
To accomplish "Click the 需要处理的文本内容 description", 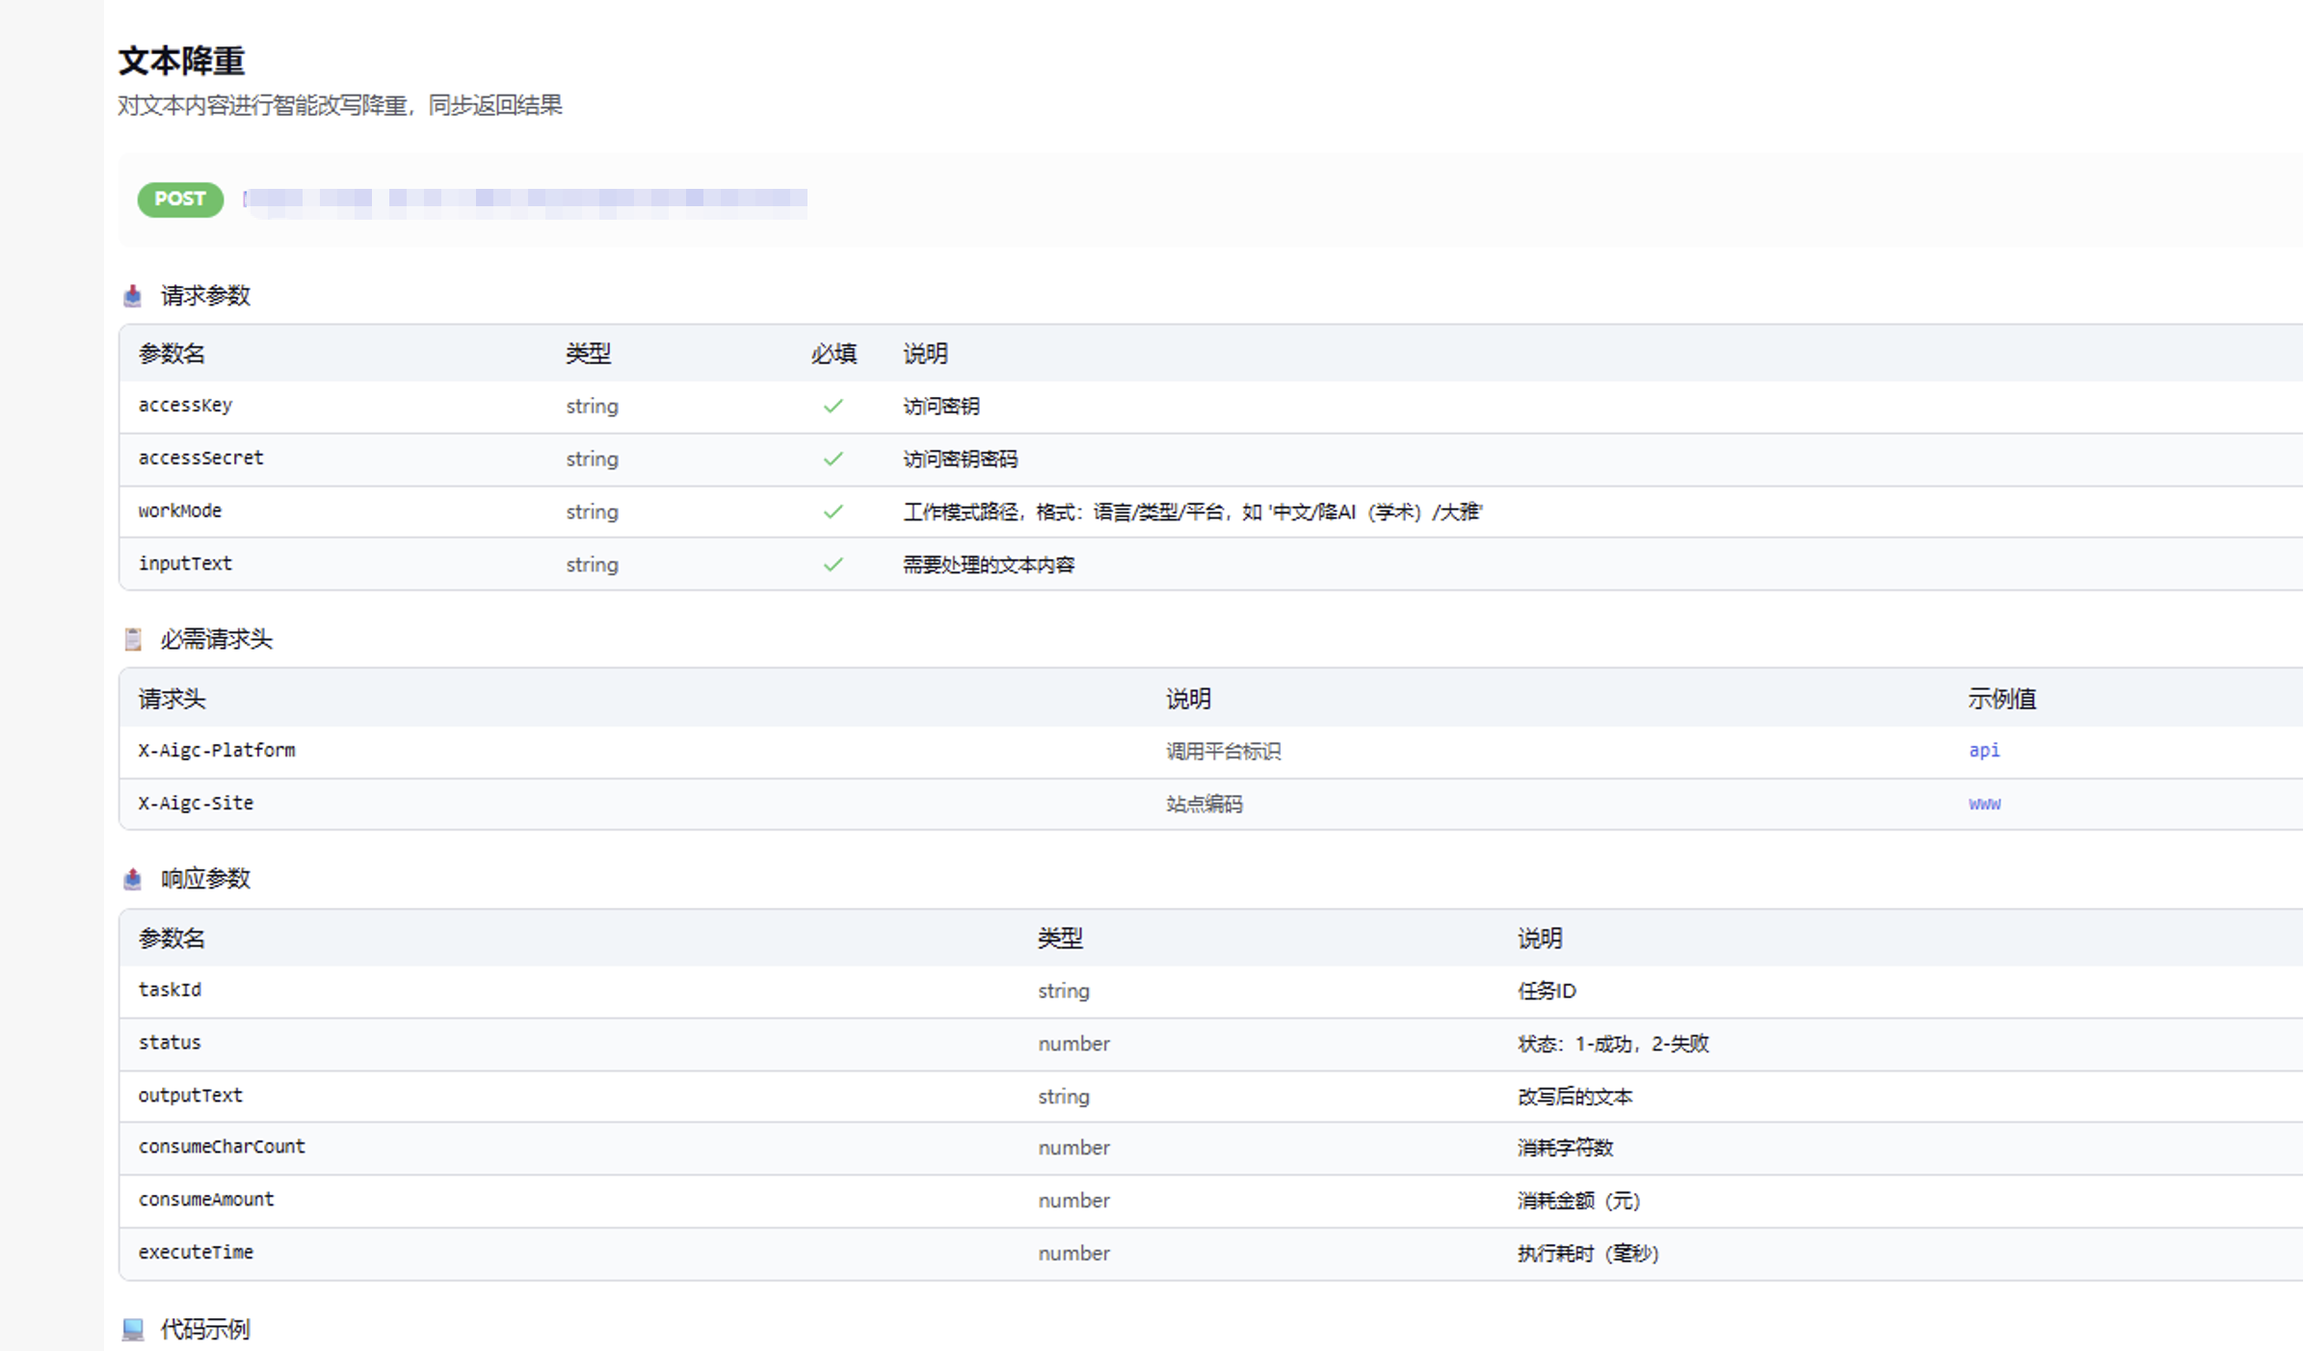I will [989, 566].
